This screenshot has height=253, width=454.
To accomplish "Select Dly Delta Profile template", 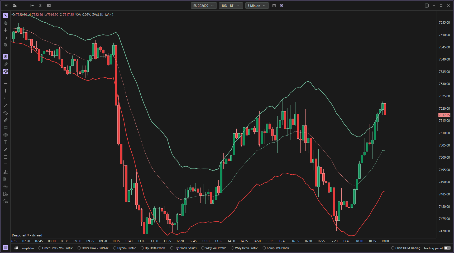I will 153,248.
